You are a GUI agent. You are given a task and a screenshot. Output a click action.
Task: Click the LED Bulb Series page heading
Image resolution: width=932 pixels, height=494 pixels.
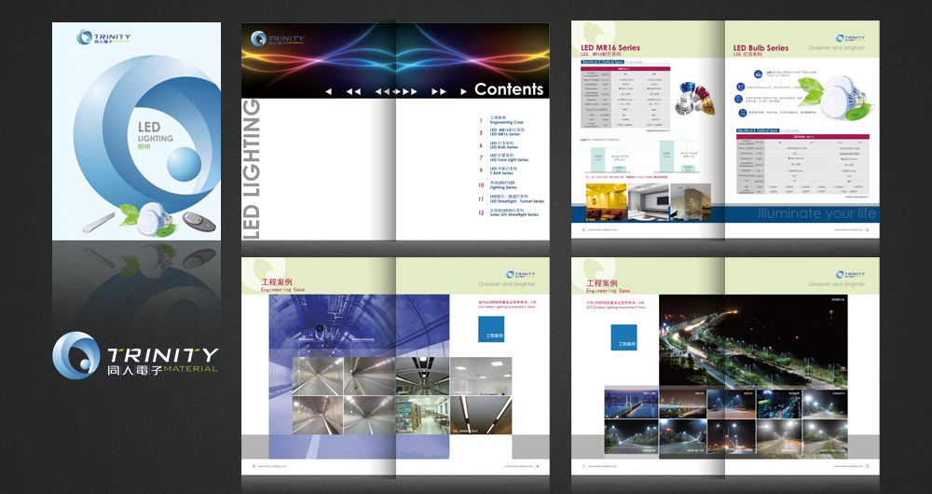coord(761,48)
